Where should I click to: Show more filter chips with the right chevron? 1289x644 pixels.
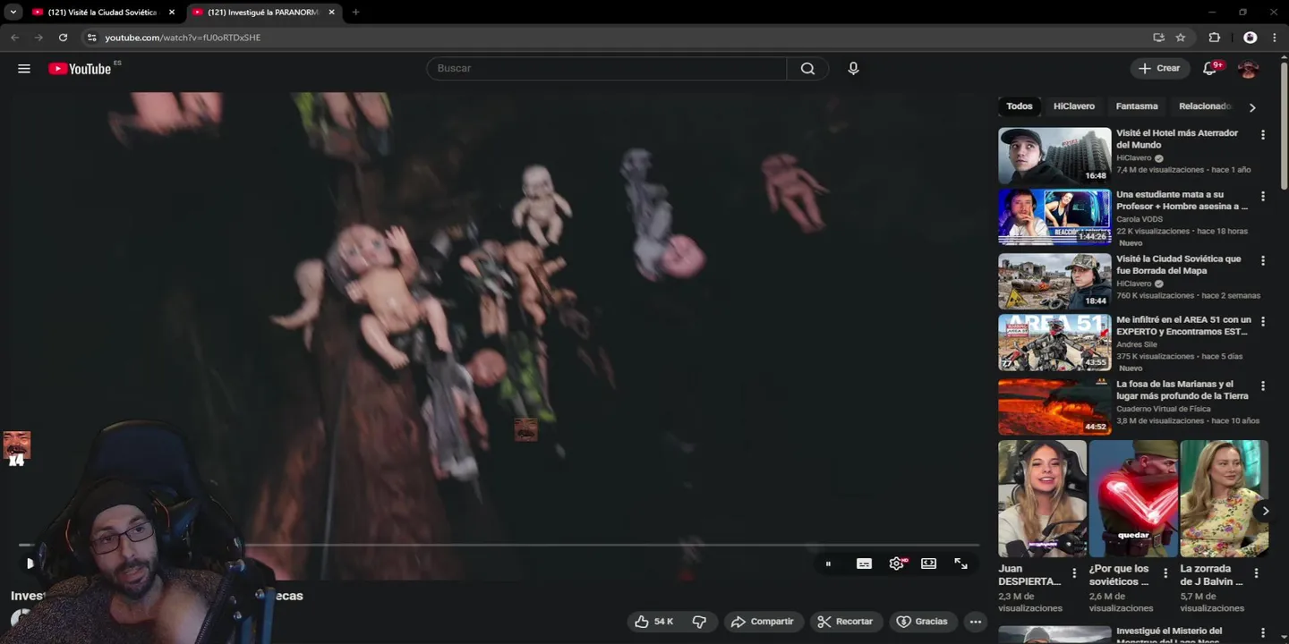point(1252,107)
